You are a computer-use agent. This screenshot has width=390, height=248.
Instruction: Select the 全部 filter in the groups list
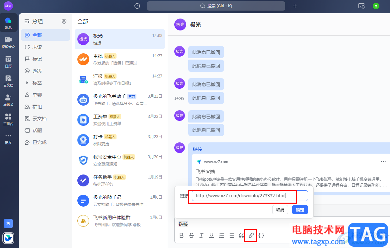pos(45,35)
